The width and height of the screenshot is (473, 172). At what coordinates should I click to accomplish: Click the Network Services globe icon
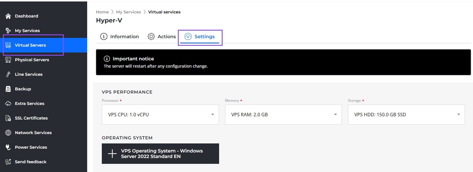[x=8, y=133]
